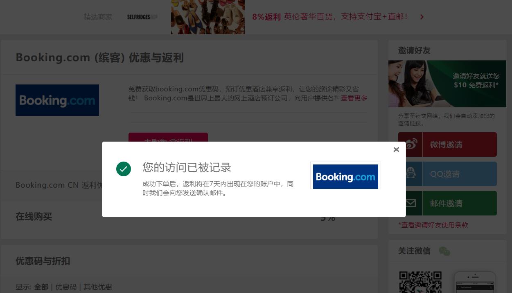Click the Booking.com logo in the offer panel

pyautogui.click(x=57, y=100)
